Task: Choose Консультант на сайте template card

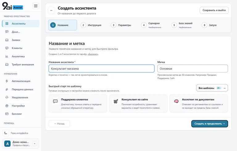Action: 138,103
